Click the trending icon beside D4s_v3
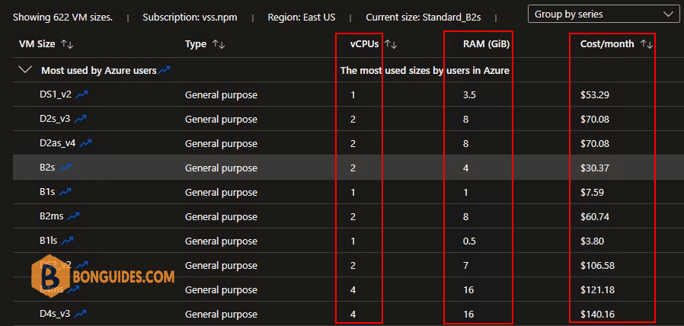Viewport: 684px width, 326px height. point(80,314)
